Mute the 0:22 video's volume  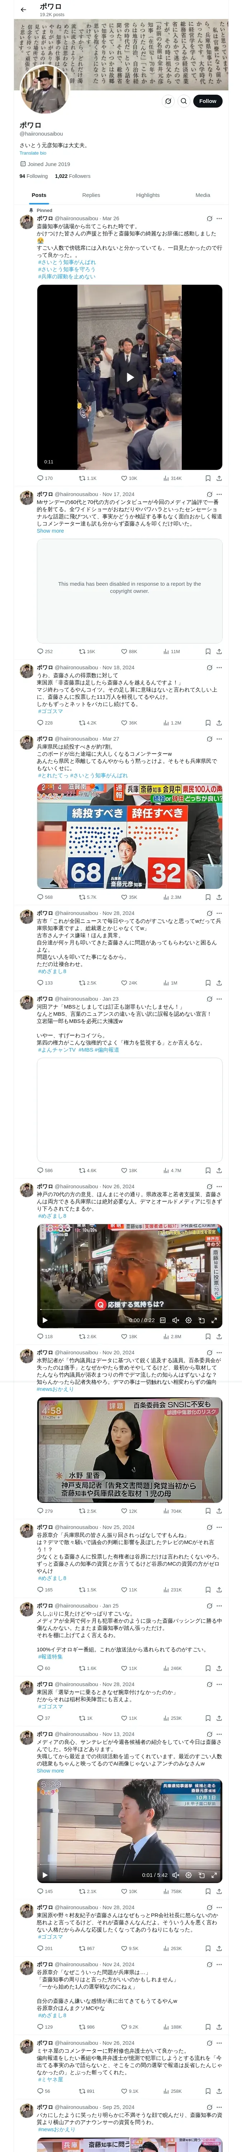pos(175,1320)
